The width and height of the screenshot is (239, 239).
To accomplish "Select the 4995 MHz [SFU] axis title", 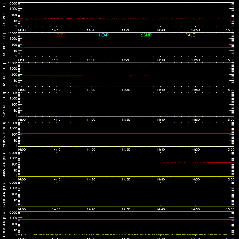I will coord(4,164).
